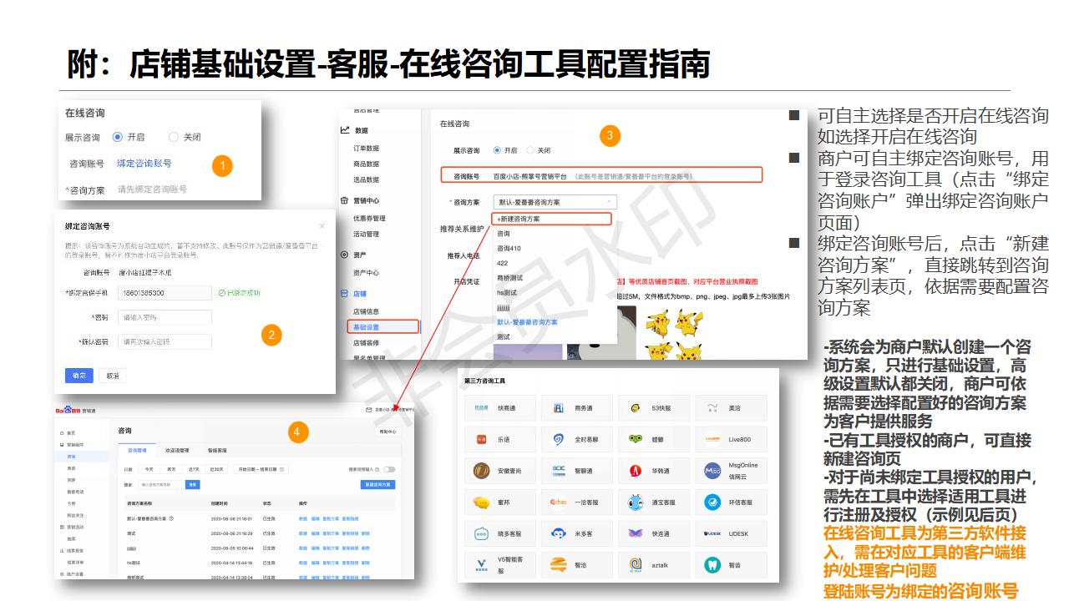Open the 一洽客服 echat icon

coord(559,503)
